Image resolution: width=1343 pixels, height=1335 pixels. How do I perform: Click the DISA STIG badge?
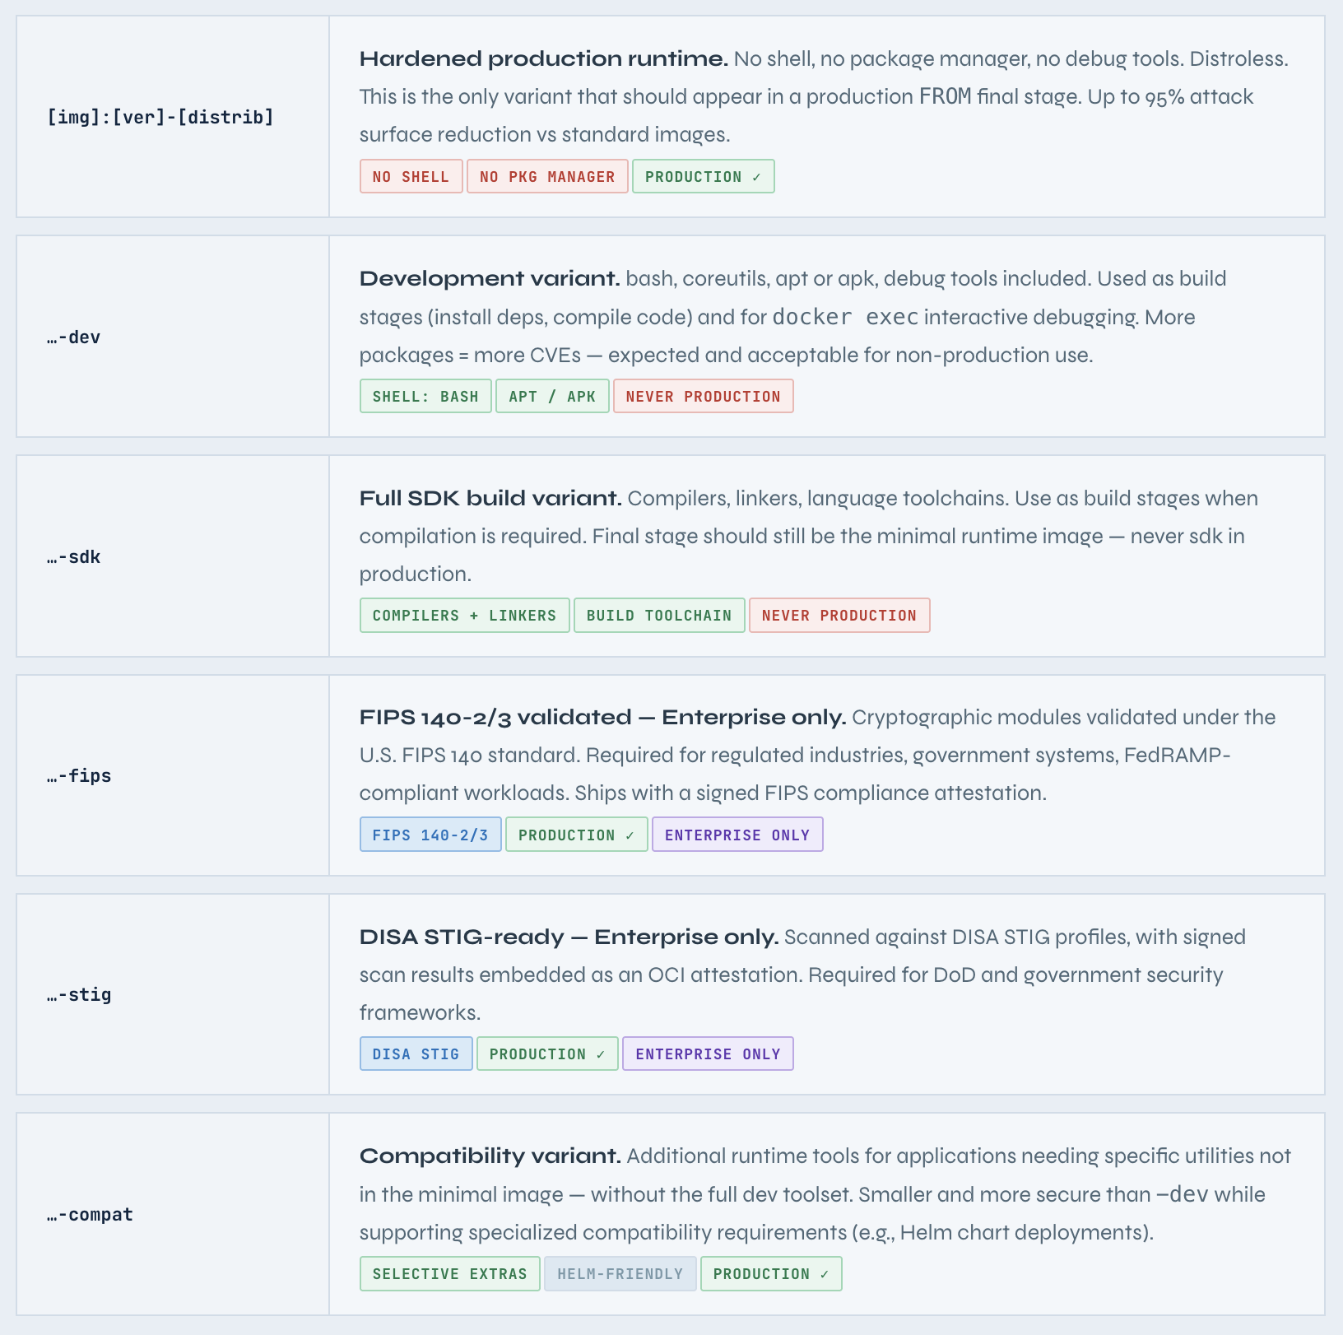point(416,1054)
